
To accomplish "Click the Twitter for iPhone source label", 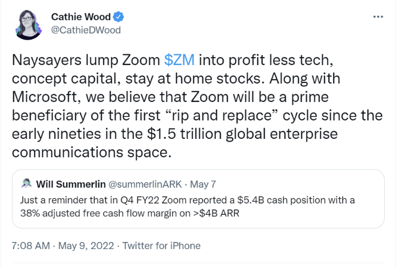I will [x=162, y=245].
